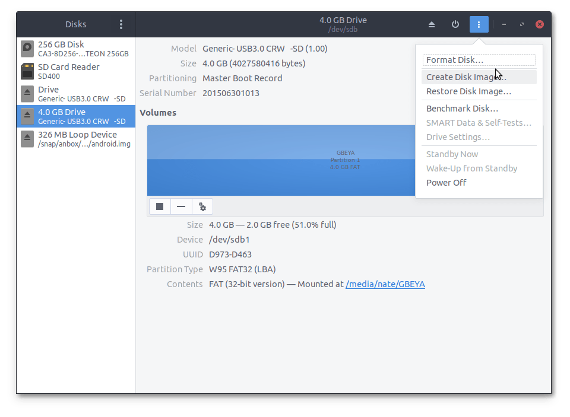Open the drive options three-dot menu

[x=479, y=24]
